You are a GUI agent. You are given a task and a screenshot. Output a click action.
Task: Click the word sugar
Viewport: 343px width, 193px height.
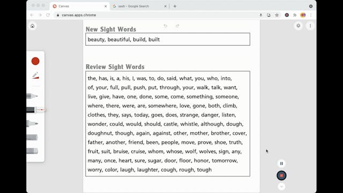[154, 161]
